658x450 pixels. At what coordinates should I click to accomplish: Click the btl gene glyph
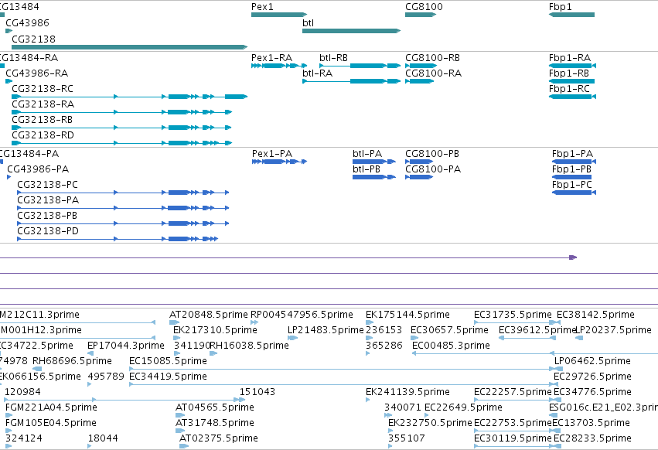[x=351, y=31]
